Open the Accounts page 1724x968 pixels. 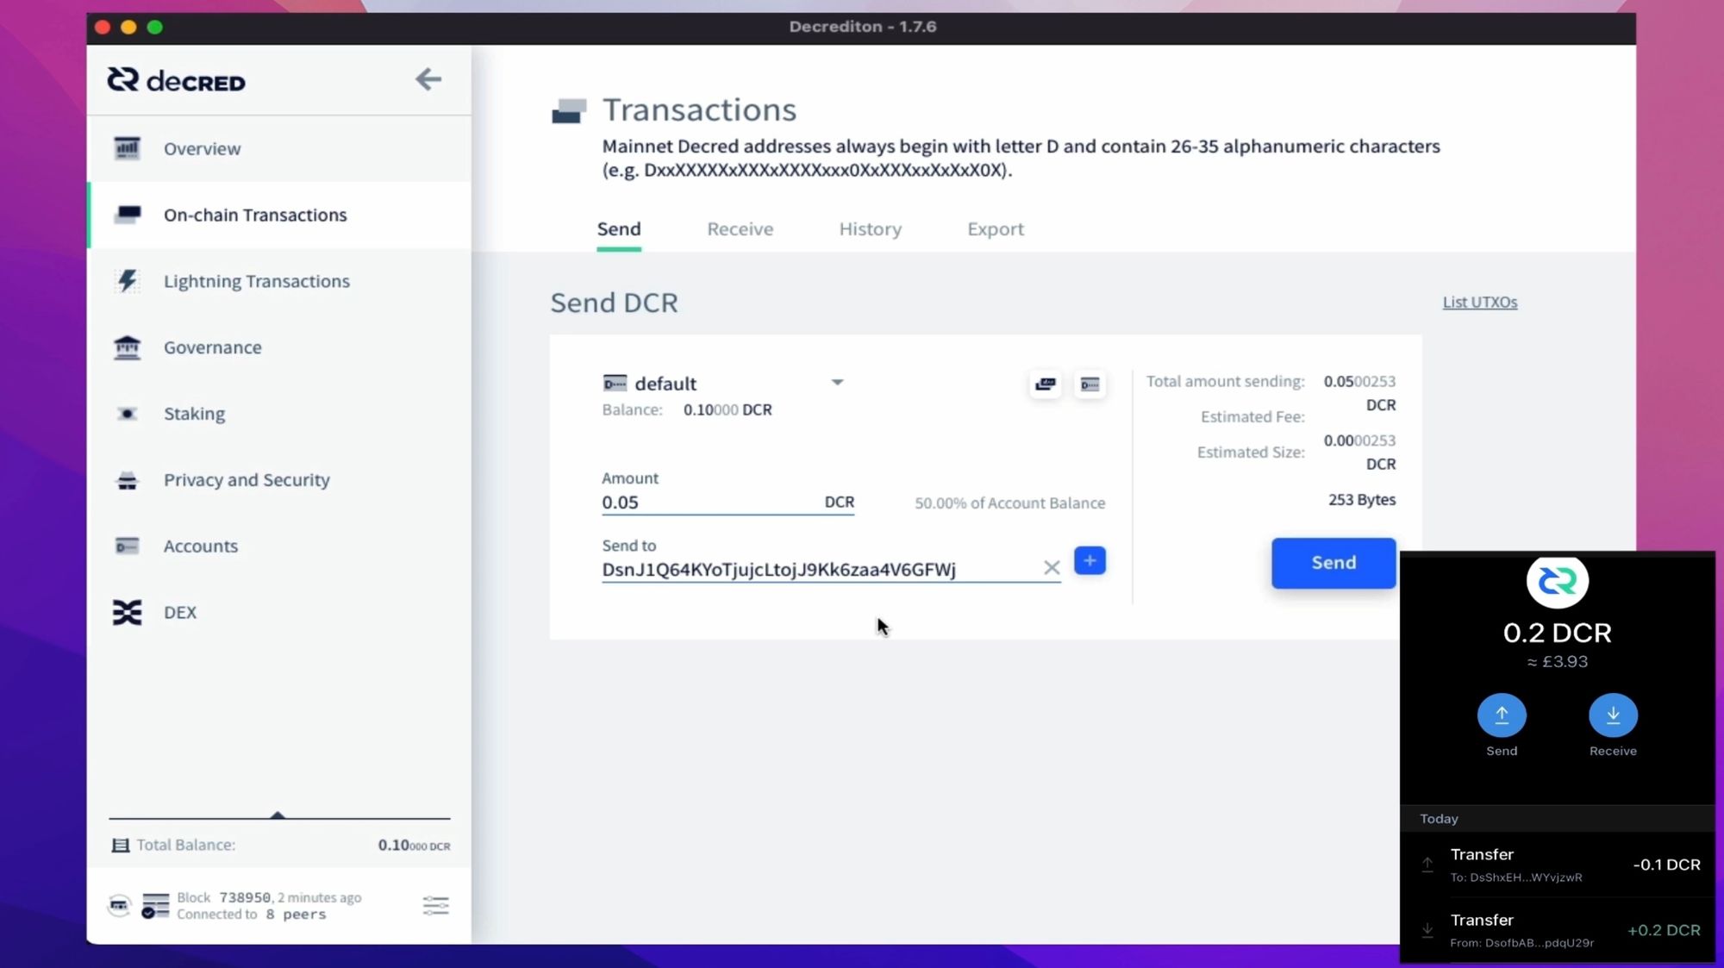(200, 546)
